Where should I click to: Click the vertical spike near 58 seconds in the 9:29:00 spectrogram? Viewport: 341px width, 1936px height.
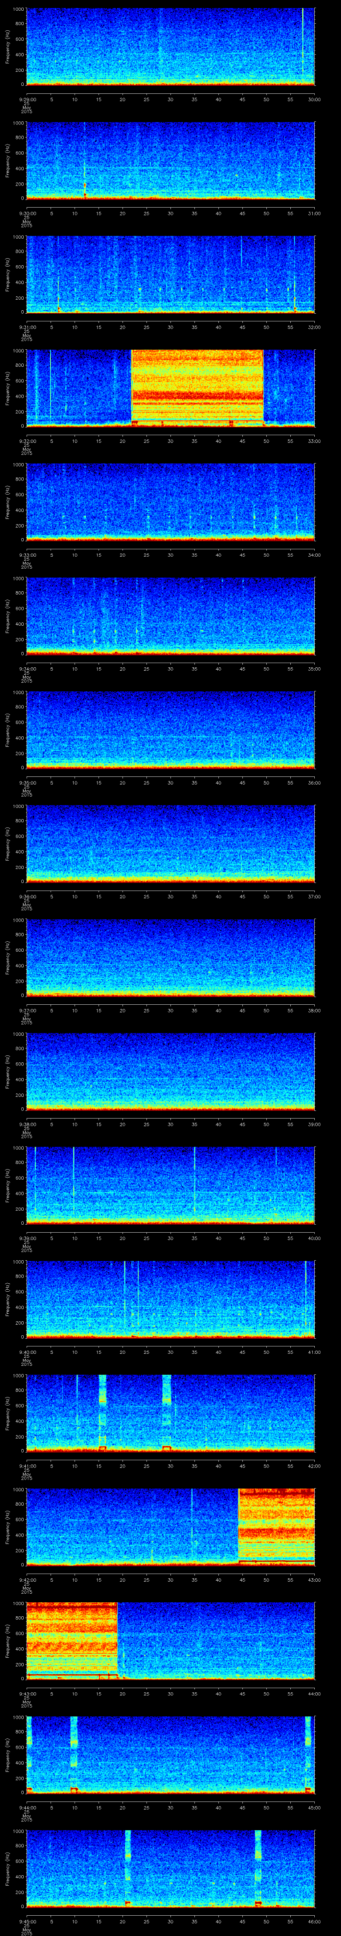click(303, 41)
